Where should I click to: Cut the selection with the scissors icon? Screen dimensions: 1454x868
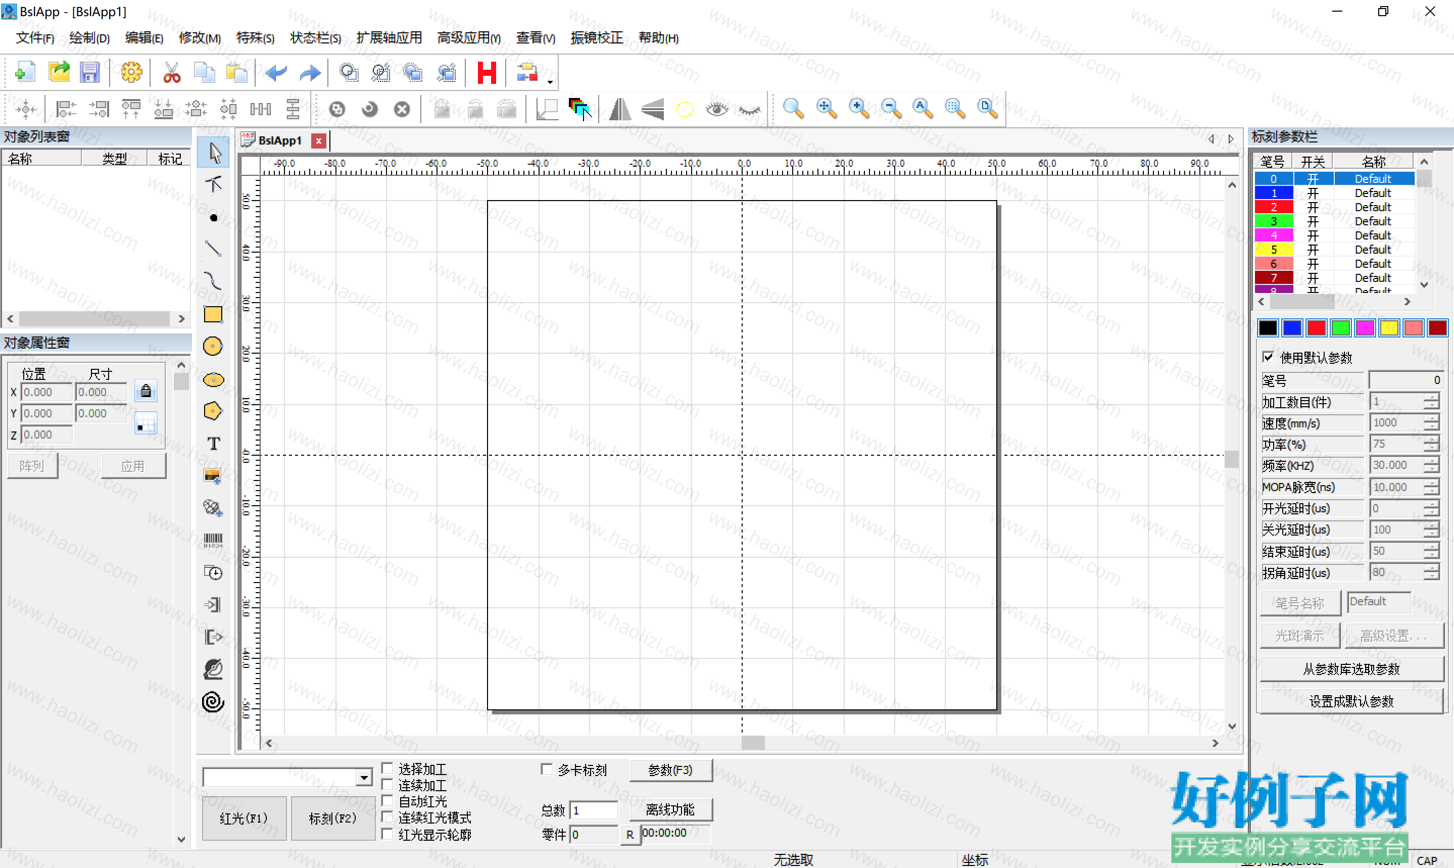coord(171,73)
